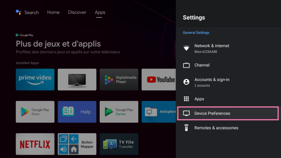Open the Apps settings entry
Image resolution: width=281 pixels, height=158 pixels.
[x=228, y=99]
